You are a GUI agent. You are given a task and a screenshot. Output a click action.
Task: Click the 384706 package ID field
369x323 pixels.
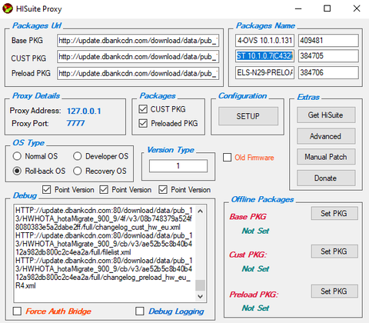[328, 72]
